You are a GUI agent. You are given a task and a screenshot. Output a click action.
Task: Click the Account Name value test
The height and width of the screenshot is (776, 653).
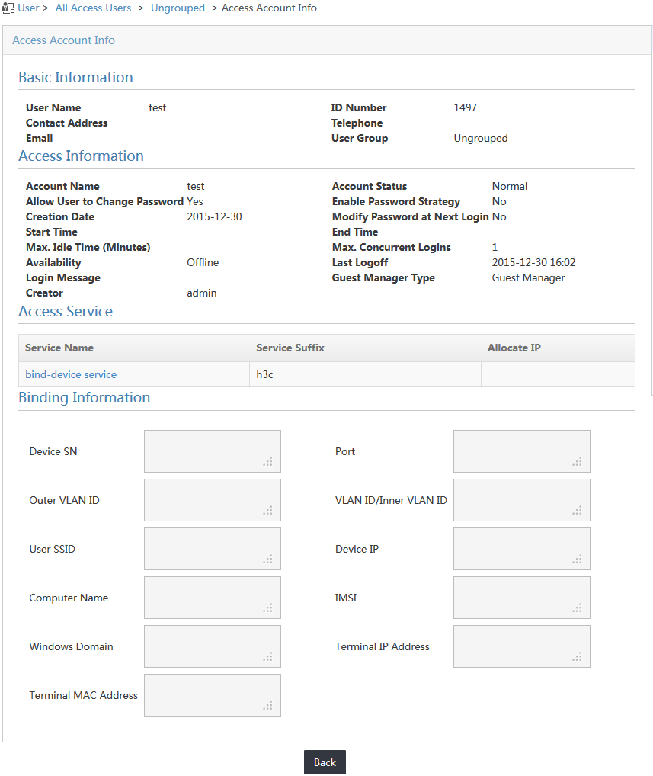pos(195,186)
